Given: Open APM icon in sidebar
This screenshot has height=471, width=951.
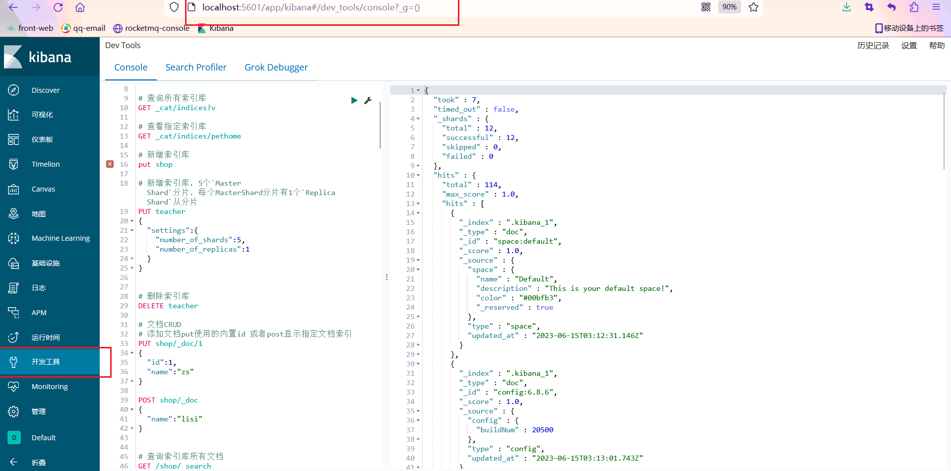Looking at the screenshot, I should tap(13, 313).
